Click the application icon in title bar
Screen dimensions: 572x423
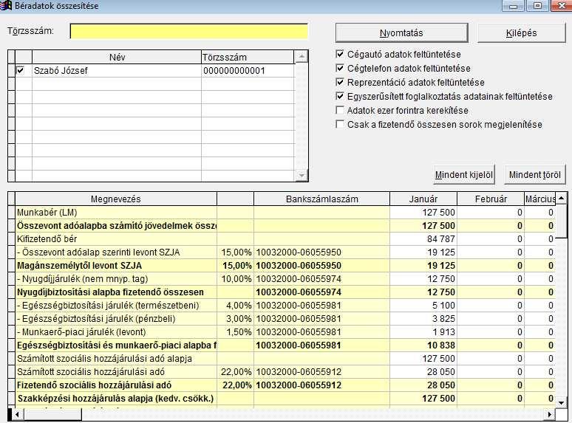point(6,5)
